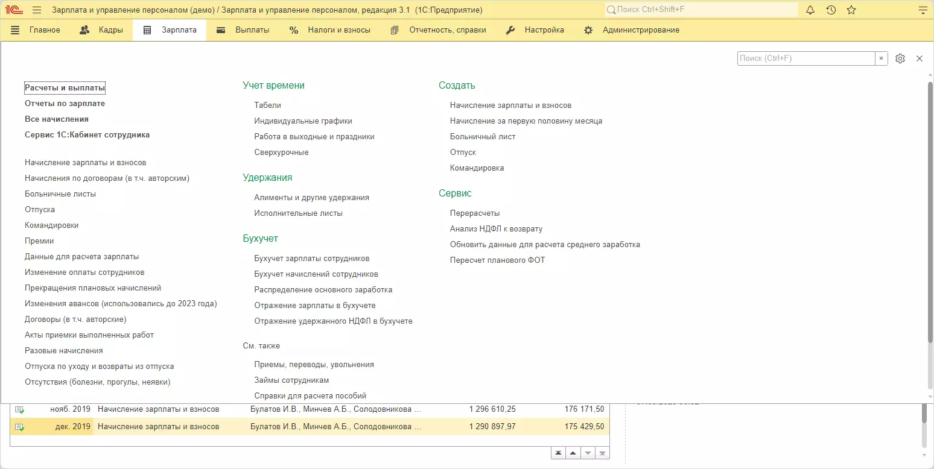
Task: Select the amount cell 175 429,50
Action: pyautogui.click(x=584, y=427)
